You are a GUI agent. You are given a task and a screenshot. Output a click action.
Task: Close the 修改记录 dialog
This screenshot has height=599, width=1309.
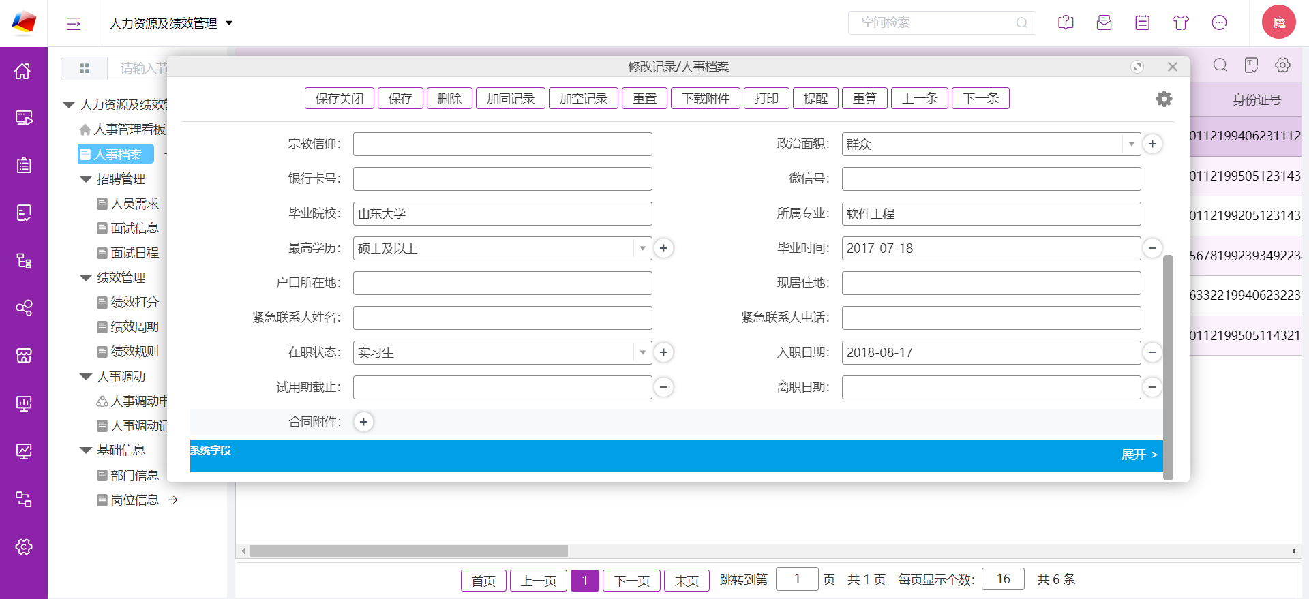click(x=1172, y=67)
